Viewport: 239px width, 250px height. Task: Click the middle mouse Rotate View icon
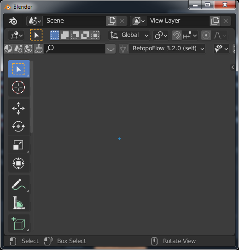click(x=154, y=241)
